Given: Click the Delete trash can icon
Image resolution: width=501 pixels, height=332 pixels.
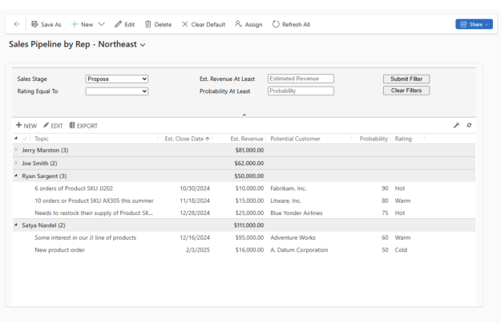Looking at the screenshot, I should 148,24.
